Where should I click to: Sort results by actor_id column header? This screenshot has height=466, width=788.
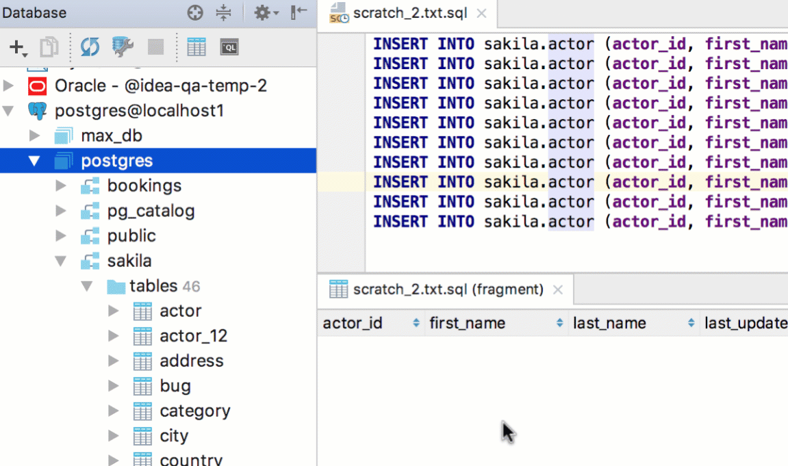coord(371,323)
